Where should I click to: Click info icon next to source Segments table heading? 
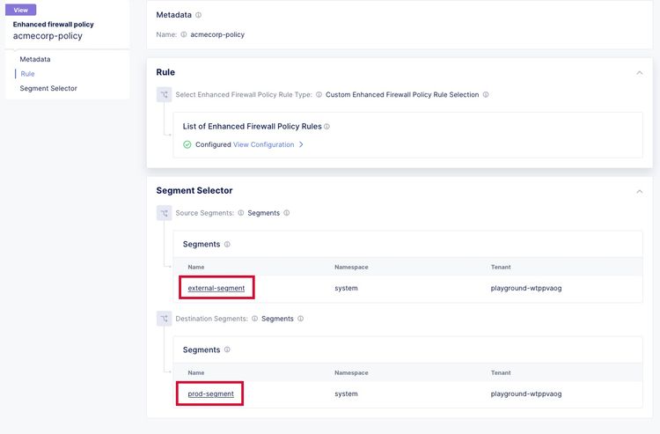(x=227, y=244)
